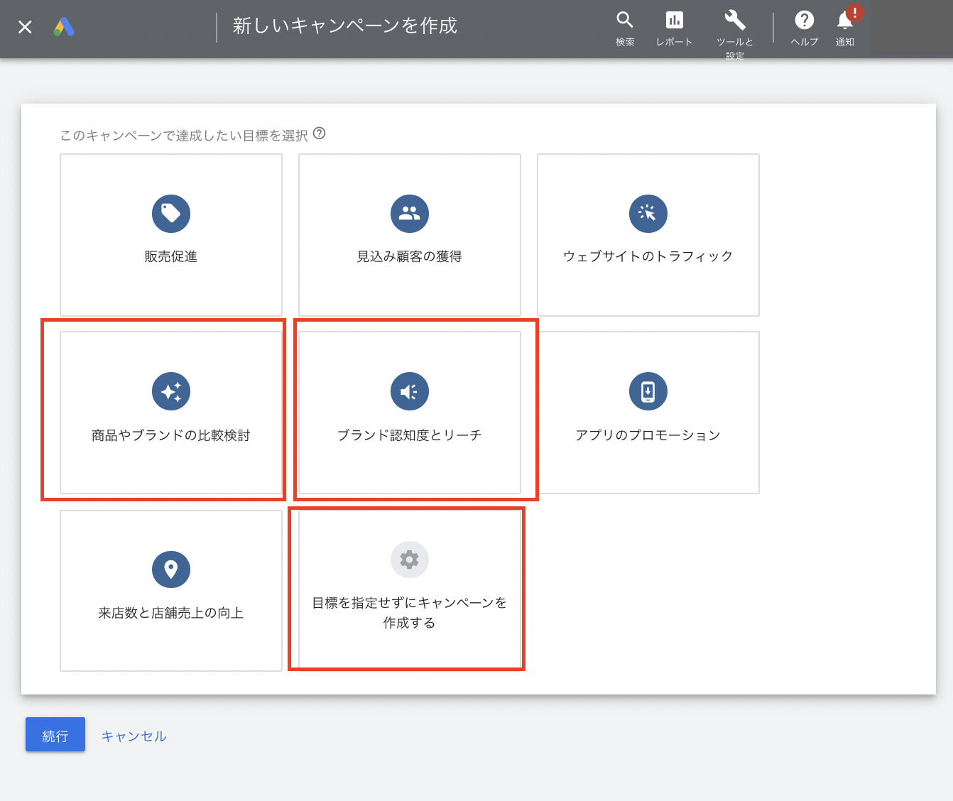Click the ウェブサイトのトラフィック cursor icon

click(648, 214)
